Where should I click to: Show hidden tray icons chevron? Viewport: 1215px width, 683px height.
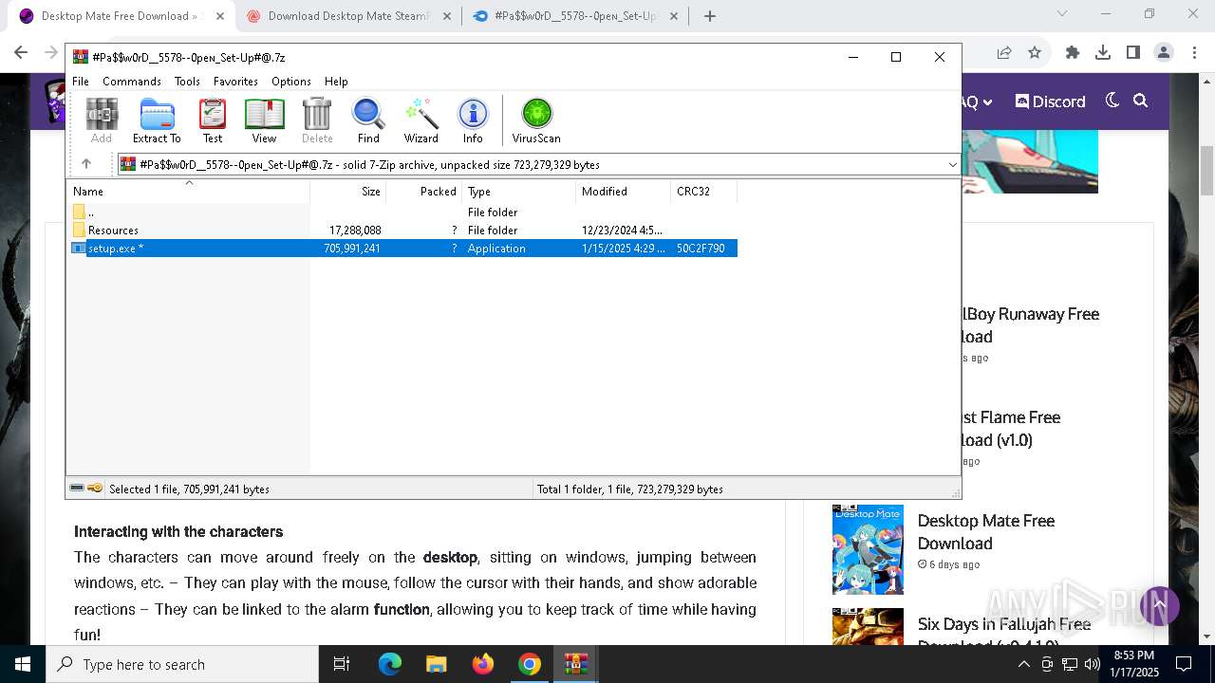click(x=1023, y=664)
